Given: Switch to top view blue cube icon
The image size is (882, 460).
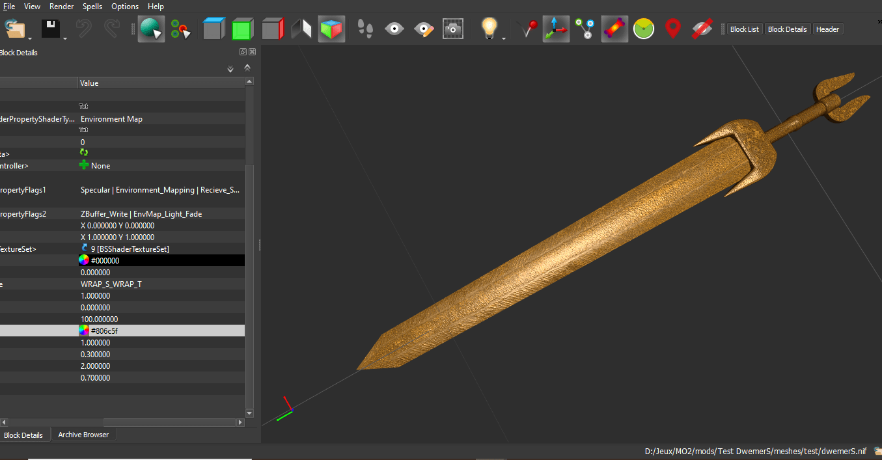Looking at the screenshot, I should (x=214, y=29).
